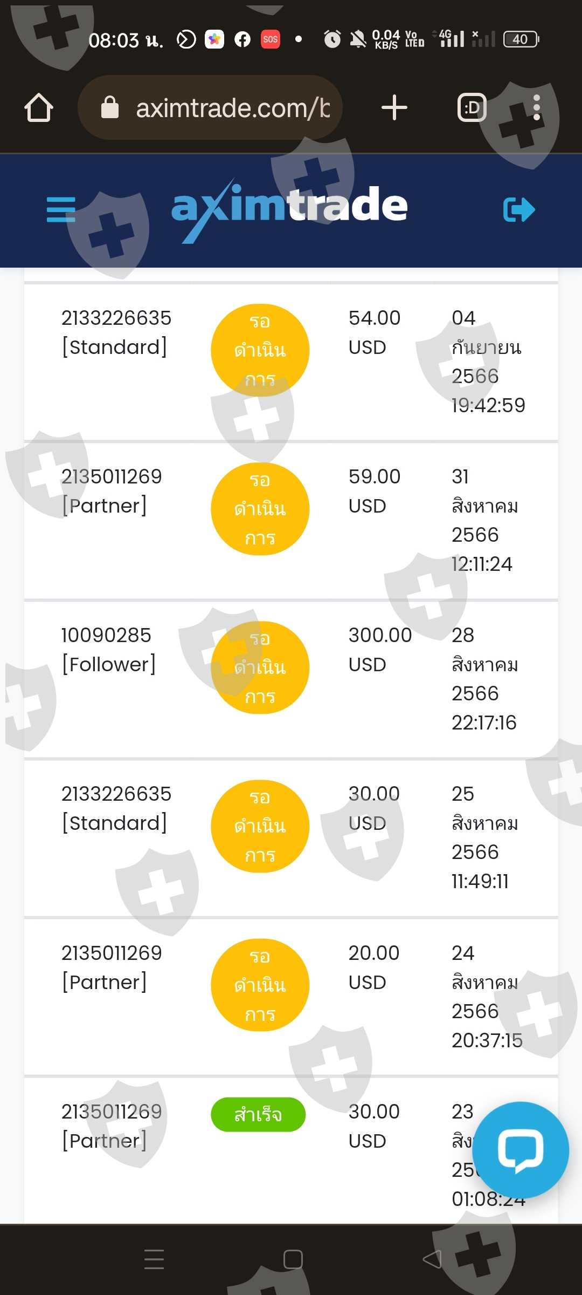
Task: Select the 04 กันยายน 2566 transaction date
Action: tap(487, 361)
